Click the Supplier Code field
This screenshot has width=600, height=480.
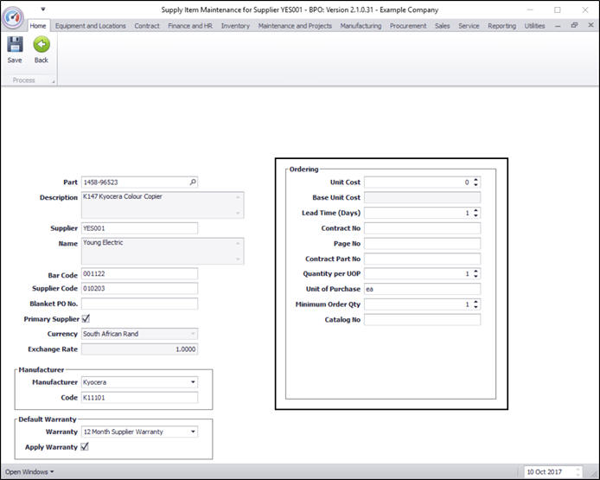coord(140,288)
